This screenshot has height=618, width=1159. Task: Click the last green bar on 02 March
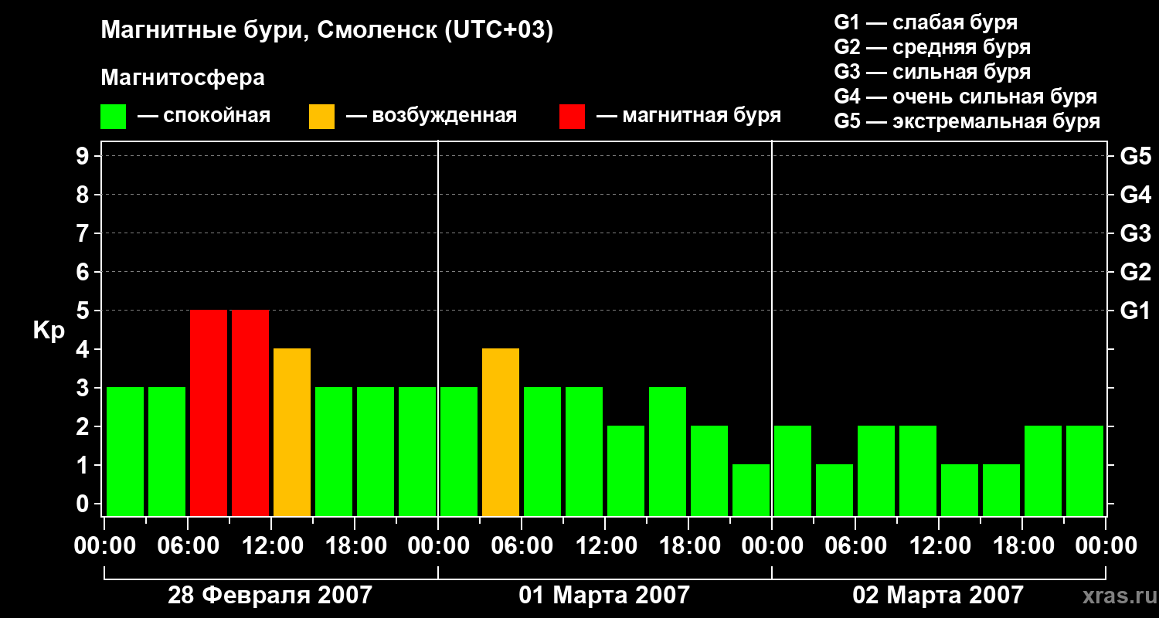coord(1085,471)
